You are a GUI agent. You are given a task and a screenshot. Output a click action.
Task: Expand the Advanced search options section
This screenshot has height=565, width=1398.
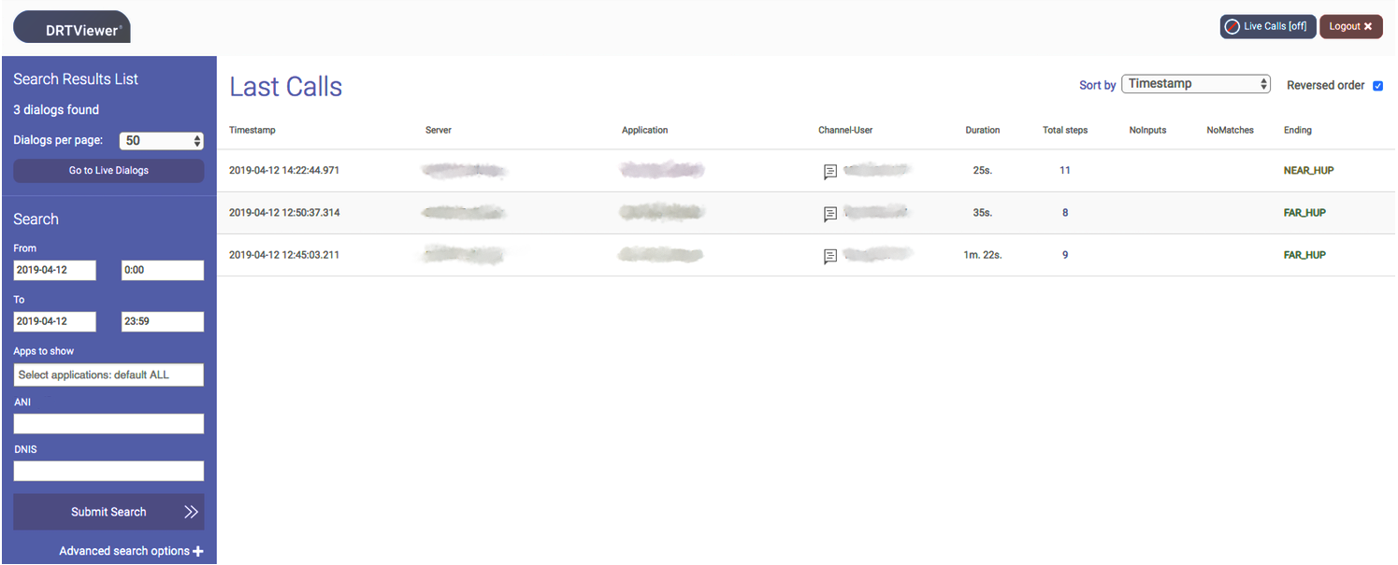pyautogui.click(x=130, y=551)
